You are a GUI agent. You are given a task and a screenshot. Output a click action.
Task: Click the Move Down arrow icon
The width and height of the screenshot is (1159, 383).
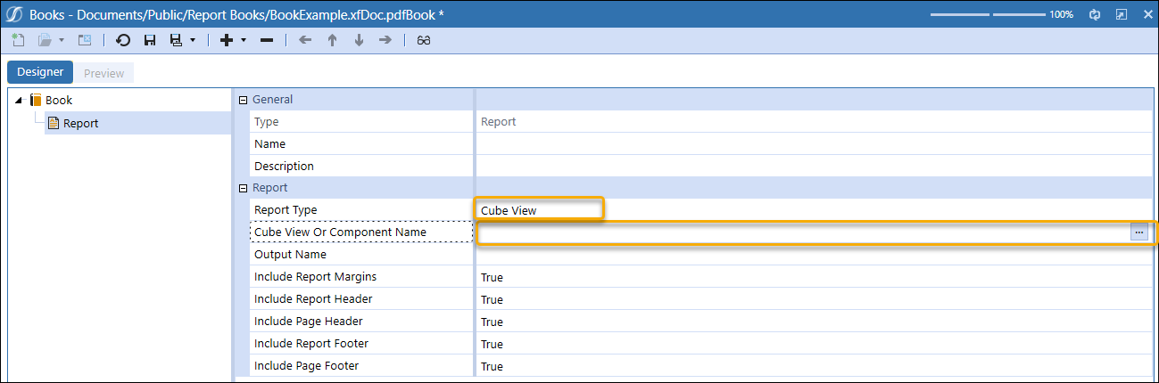point(359,40)
